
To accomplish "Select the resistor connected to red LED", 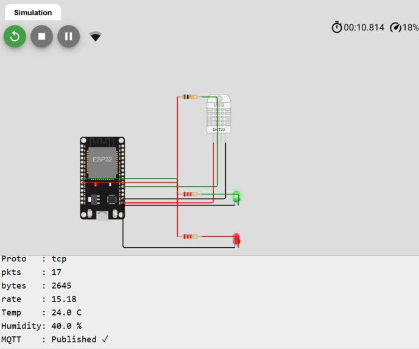I will (190, 236).
